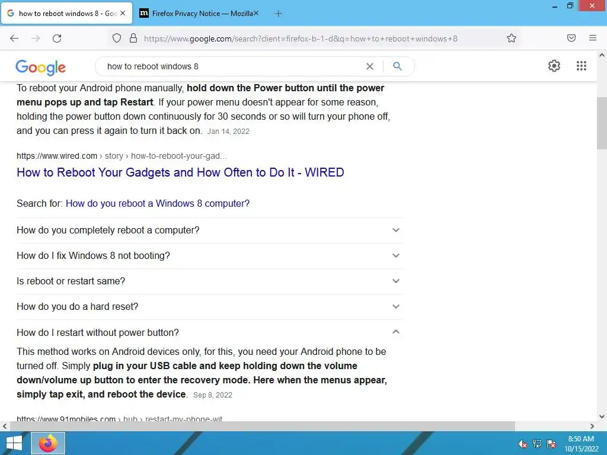Click Firefox taskbar icon

(x=48, y=443)
